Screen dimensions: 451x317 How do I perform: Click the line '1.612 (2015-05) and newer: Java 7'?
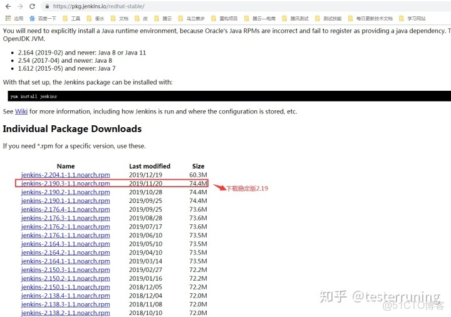click(x=67, y=68)
